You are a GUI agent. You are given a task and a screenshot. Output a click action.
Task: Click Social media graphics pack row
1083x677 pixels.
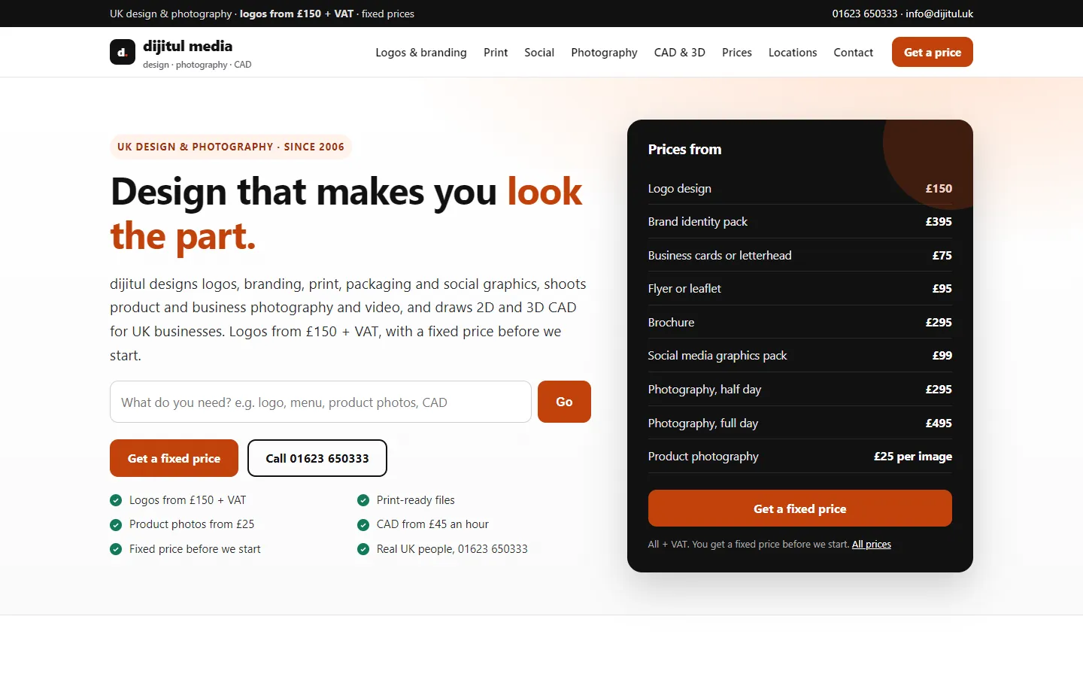tap(800, 356)
